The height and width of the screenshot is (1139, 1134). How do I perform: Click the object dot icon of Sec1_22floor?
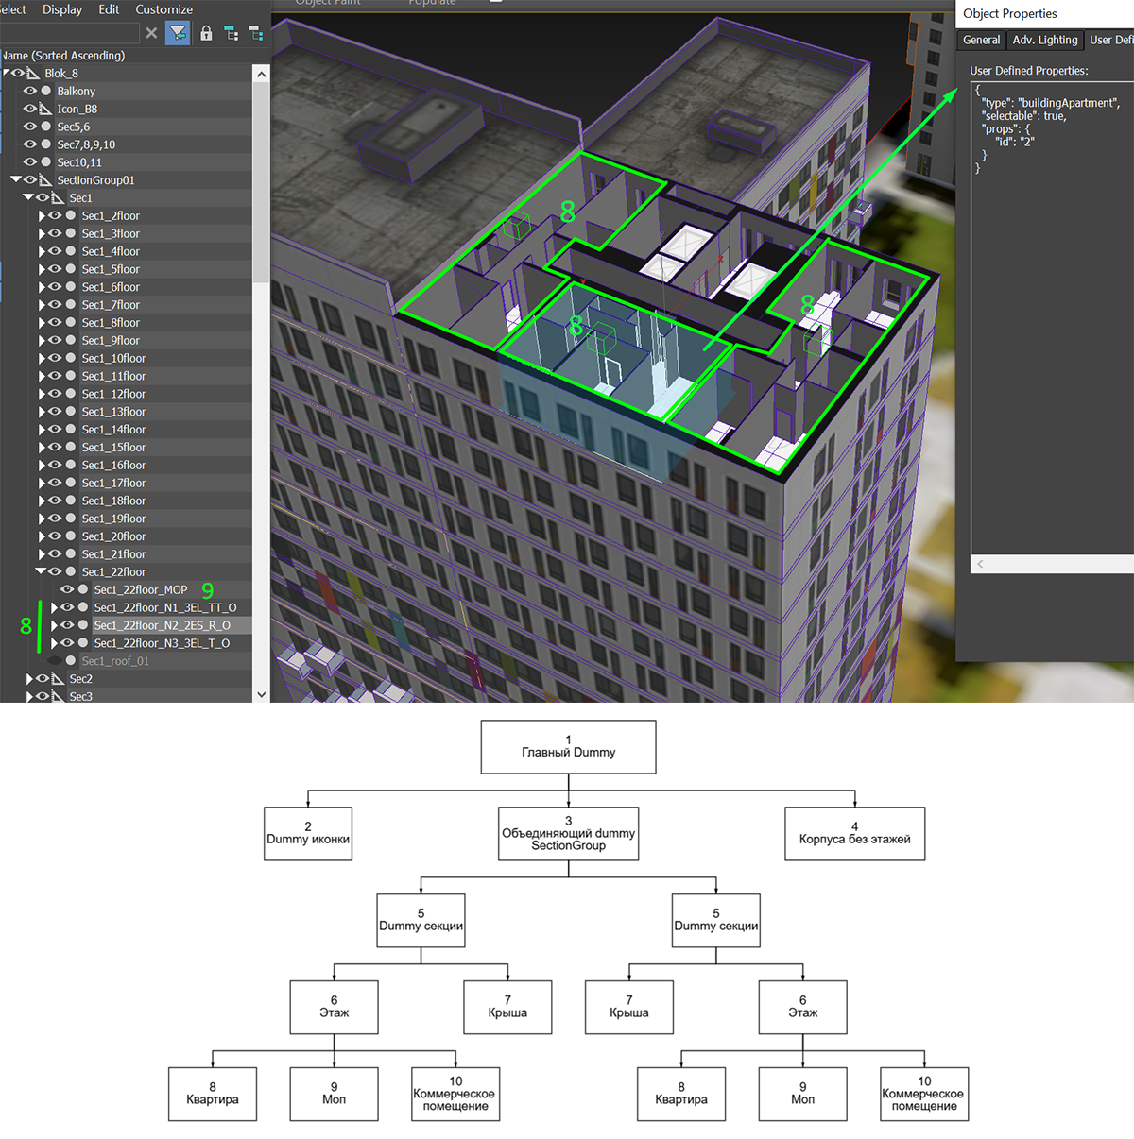(70, 572)
